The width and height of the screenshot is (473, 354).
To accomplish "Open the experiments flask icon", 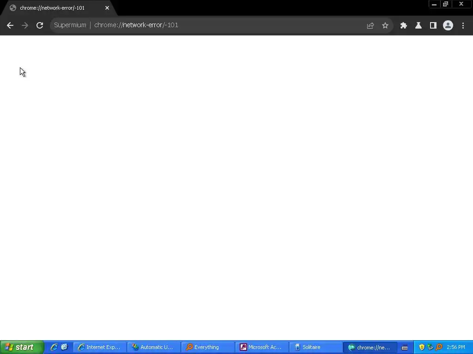I will [418, 26].
